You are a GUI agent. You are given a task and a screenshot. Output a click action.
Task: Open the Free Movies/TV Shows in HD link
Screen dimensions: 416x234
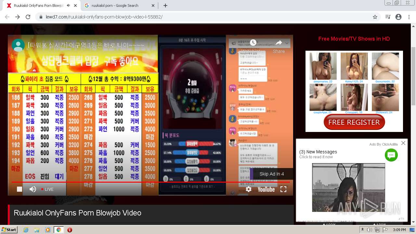coord(354,39)
